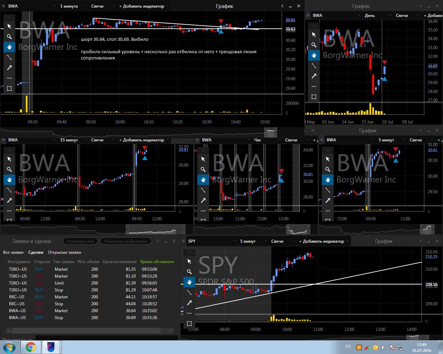Select the zoom magnifier tool in 1-minute BWA chart
443x354 pixels.
(9, 37)
